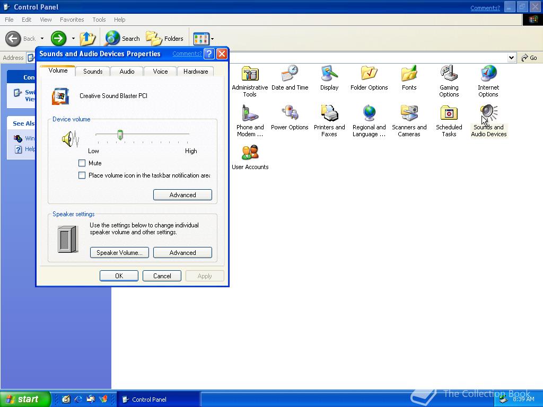Check Place volume icon in taskbar
This screenshot has height=407, width=543.
coord(82,175)
